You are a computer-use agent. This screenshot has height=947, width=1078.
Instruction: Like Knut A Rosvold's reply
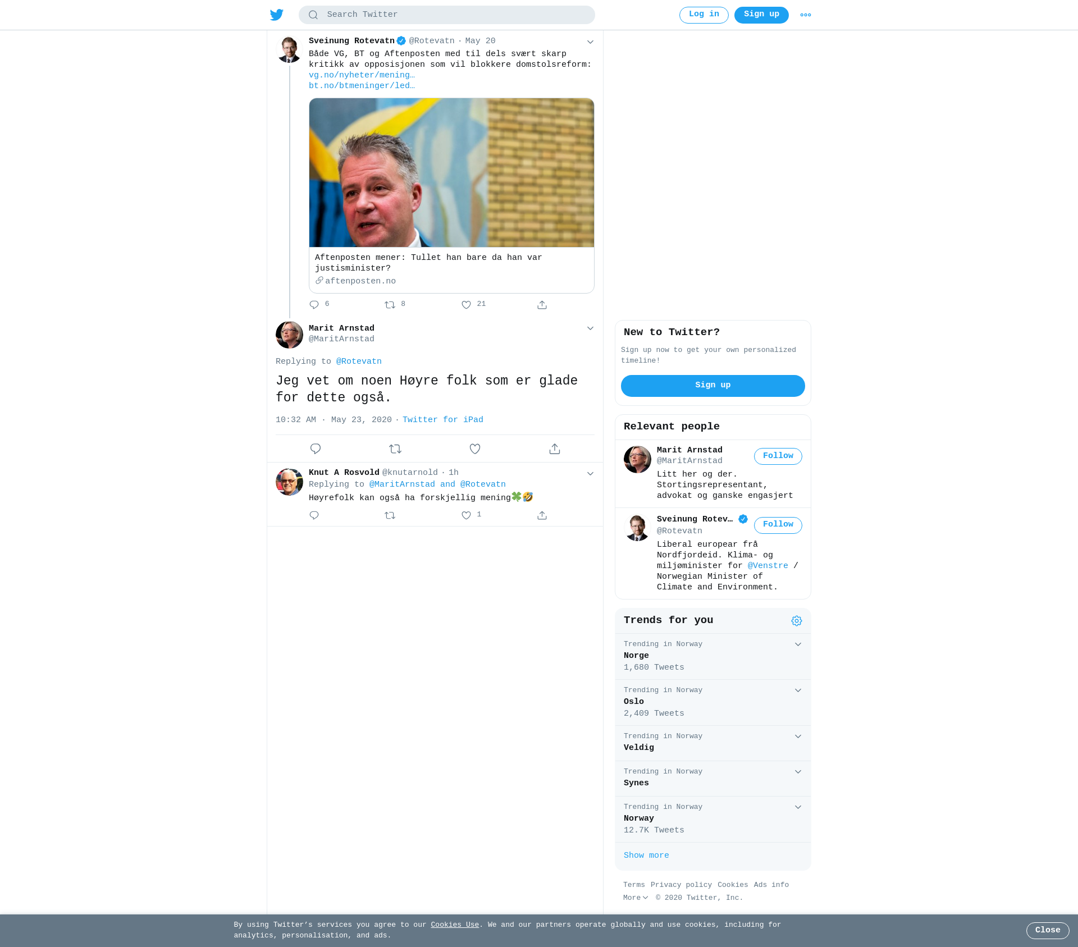[467, 515]
